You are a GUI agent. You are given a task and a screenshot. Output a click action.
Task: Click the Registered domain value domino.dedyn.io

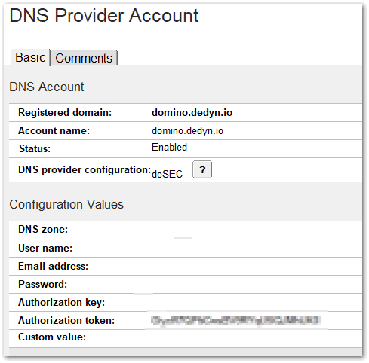[x=192, y=112]
